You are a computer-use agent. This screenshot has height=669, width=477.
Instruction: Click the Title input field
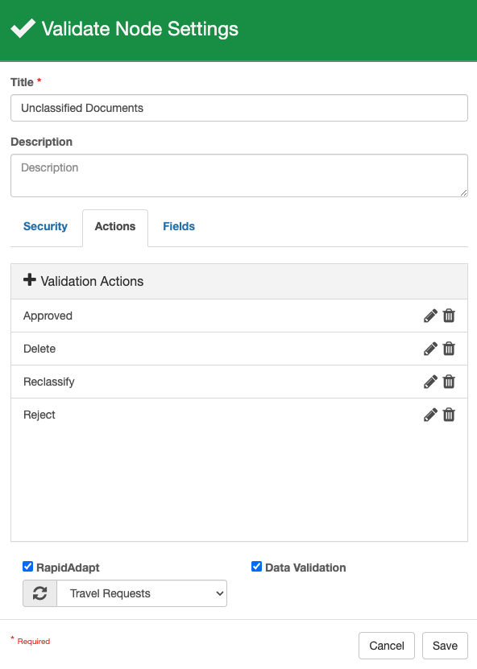pyautogui.click(x=239, y=108)
